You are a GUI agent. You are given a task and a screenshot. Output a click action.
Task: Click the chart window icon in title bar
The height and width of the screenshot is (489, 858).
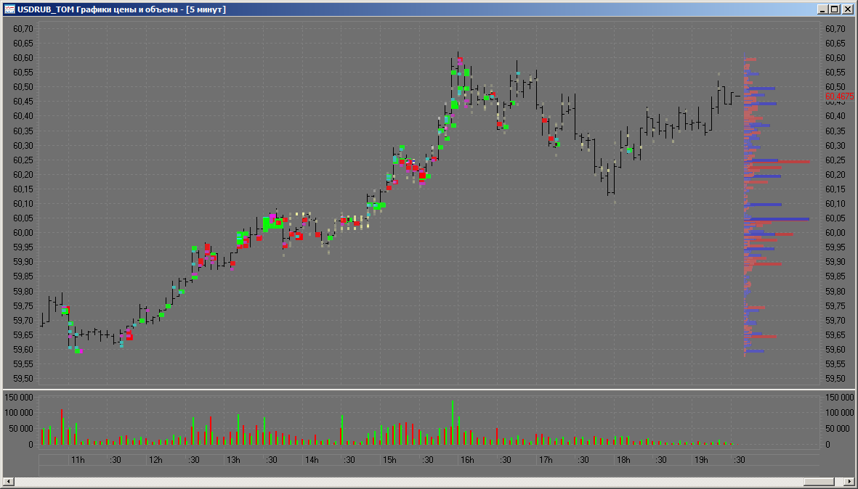pyautogui.click(x=9, y=9)
